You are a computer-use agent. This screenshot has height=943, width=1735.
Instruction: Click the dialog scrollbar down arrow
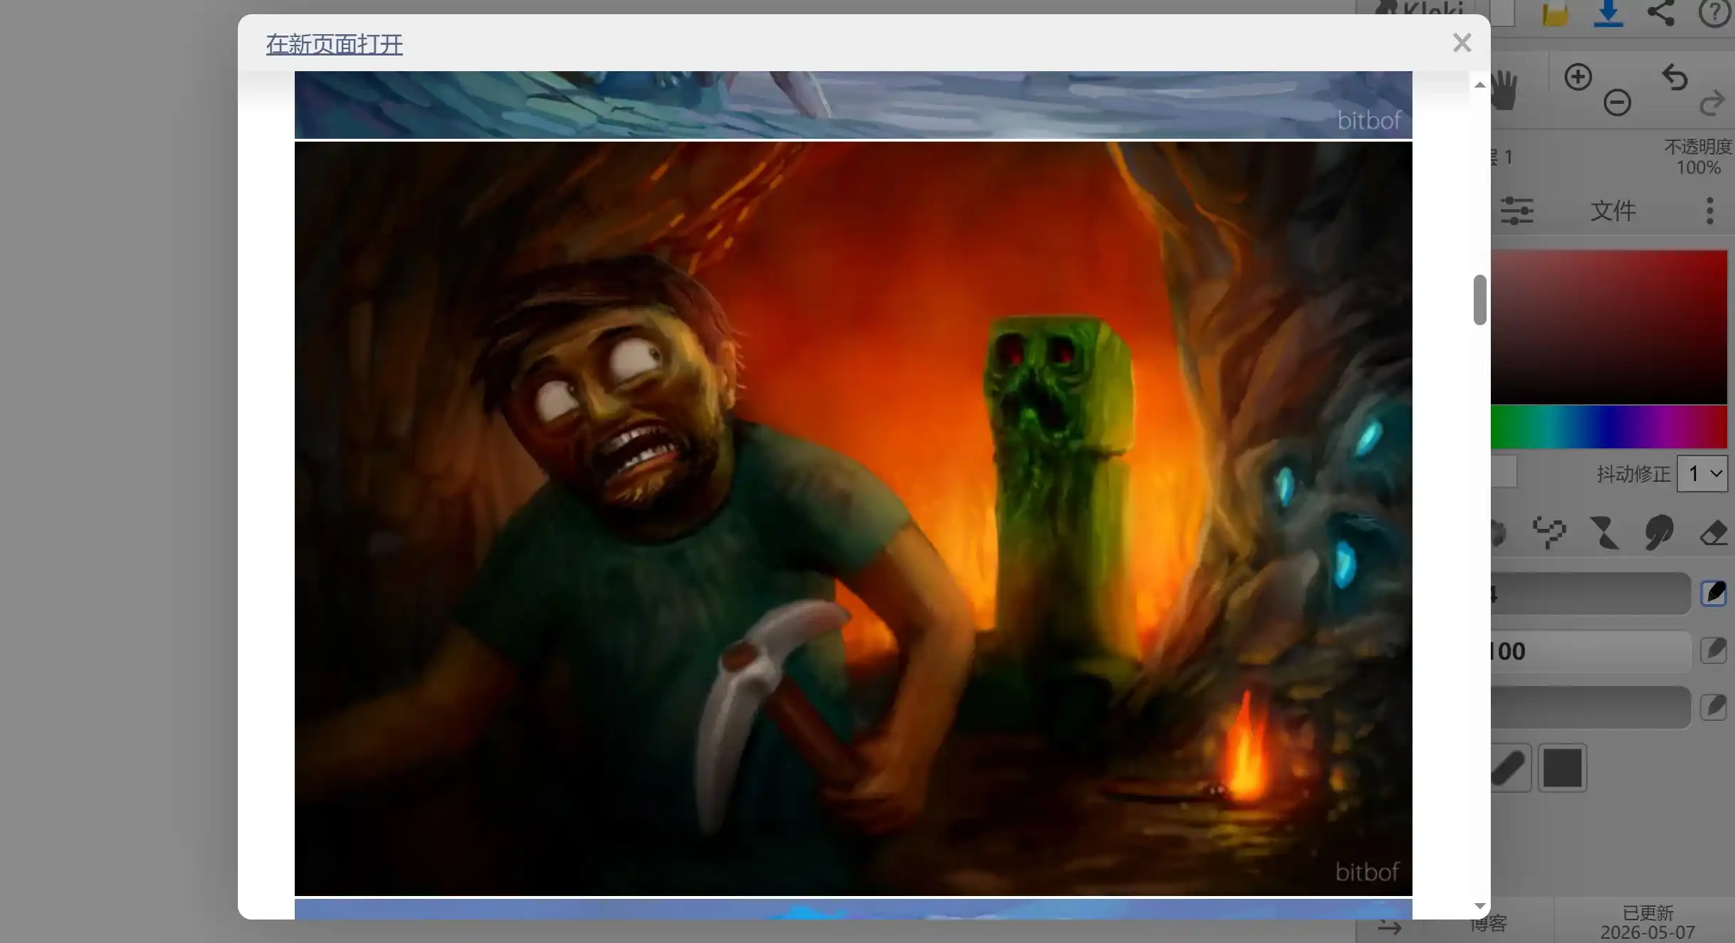1479,906
